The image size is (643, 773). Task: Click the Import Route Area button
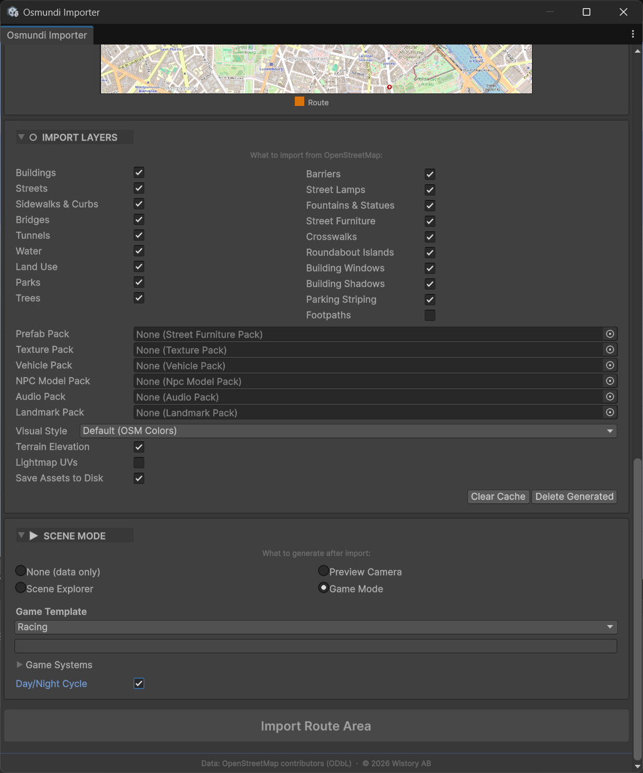316,725
